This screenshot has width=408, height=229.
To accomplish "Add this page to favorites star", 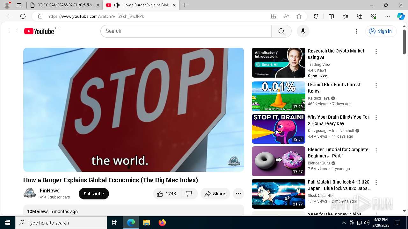I will 299,16.
